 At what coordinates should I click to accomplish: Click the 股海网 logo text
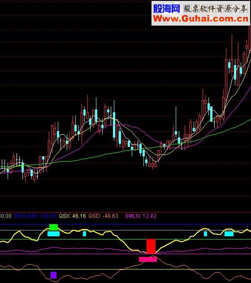167,9
